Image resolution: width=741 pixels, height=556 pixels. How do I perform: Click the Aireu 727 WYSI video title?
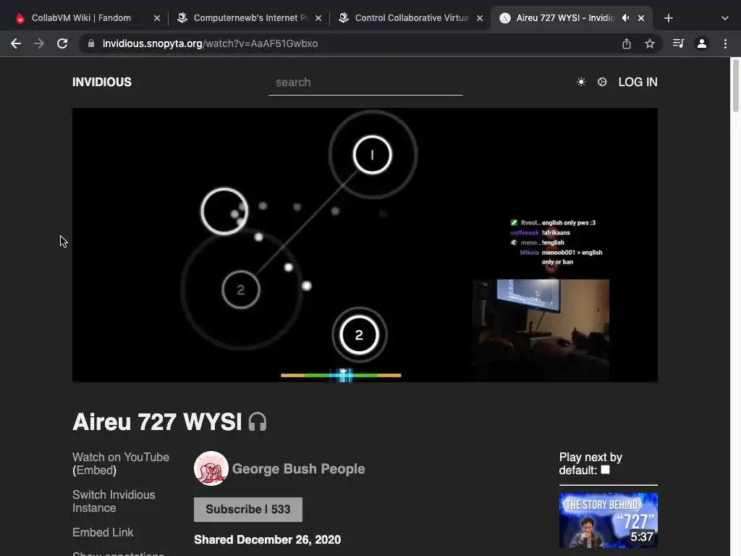pyautogui.click(x=157, y=422)
